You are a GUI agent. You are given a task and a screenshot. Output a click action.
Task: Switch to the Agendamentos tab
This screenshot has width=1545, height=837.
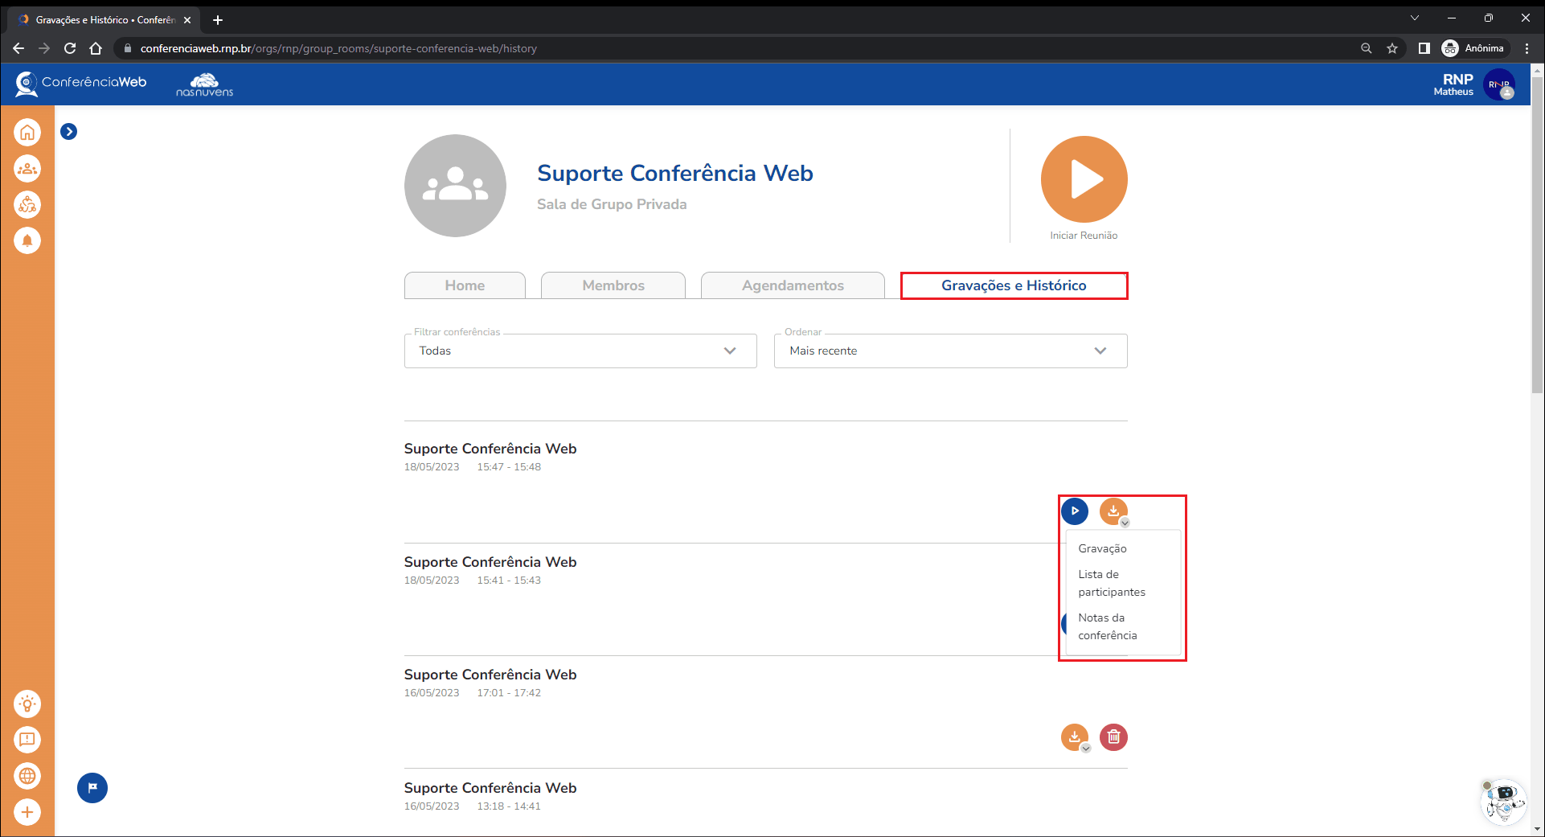[793, 285]
